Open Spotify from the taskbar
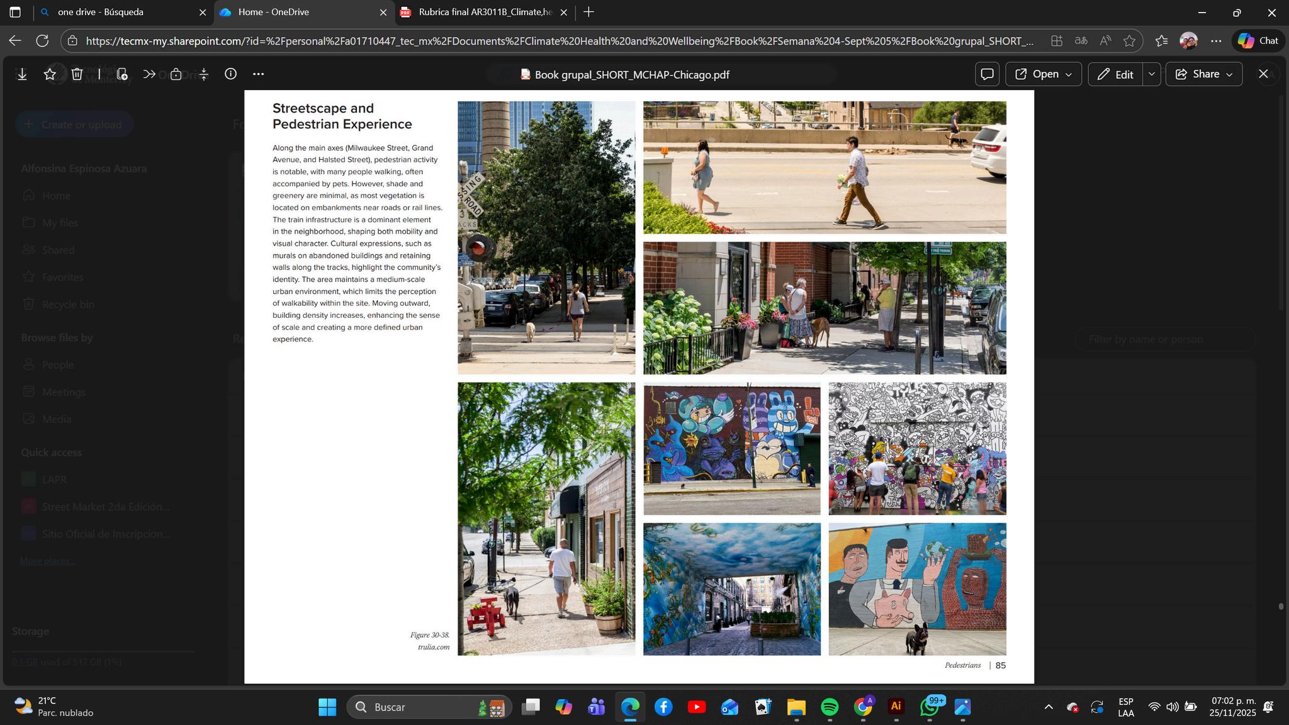The image size is (1289, 725). pos(830,707)
